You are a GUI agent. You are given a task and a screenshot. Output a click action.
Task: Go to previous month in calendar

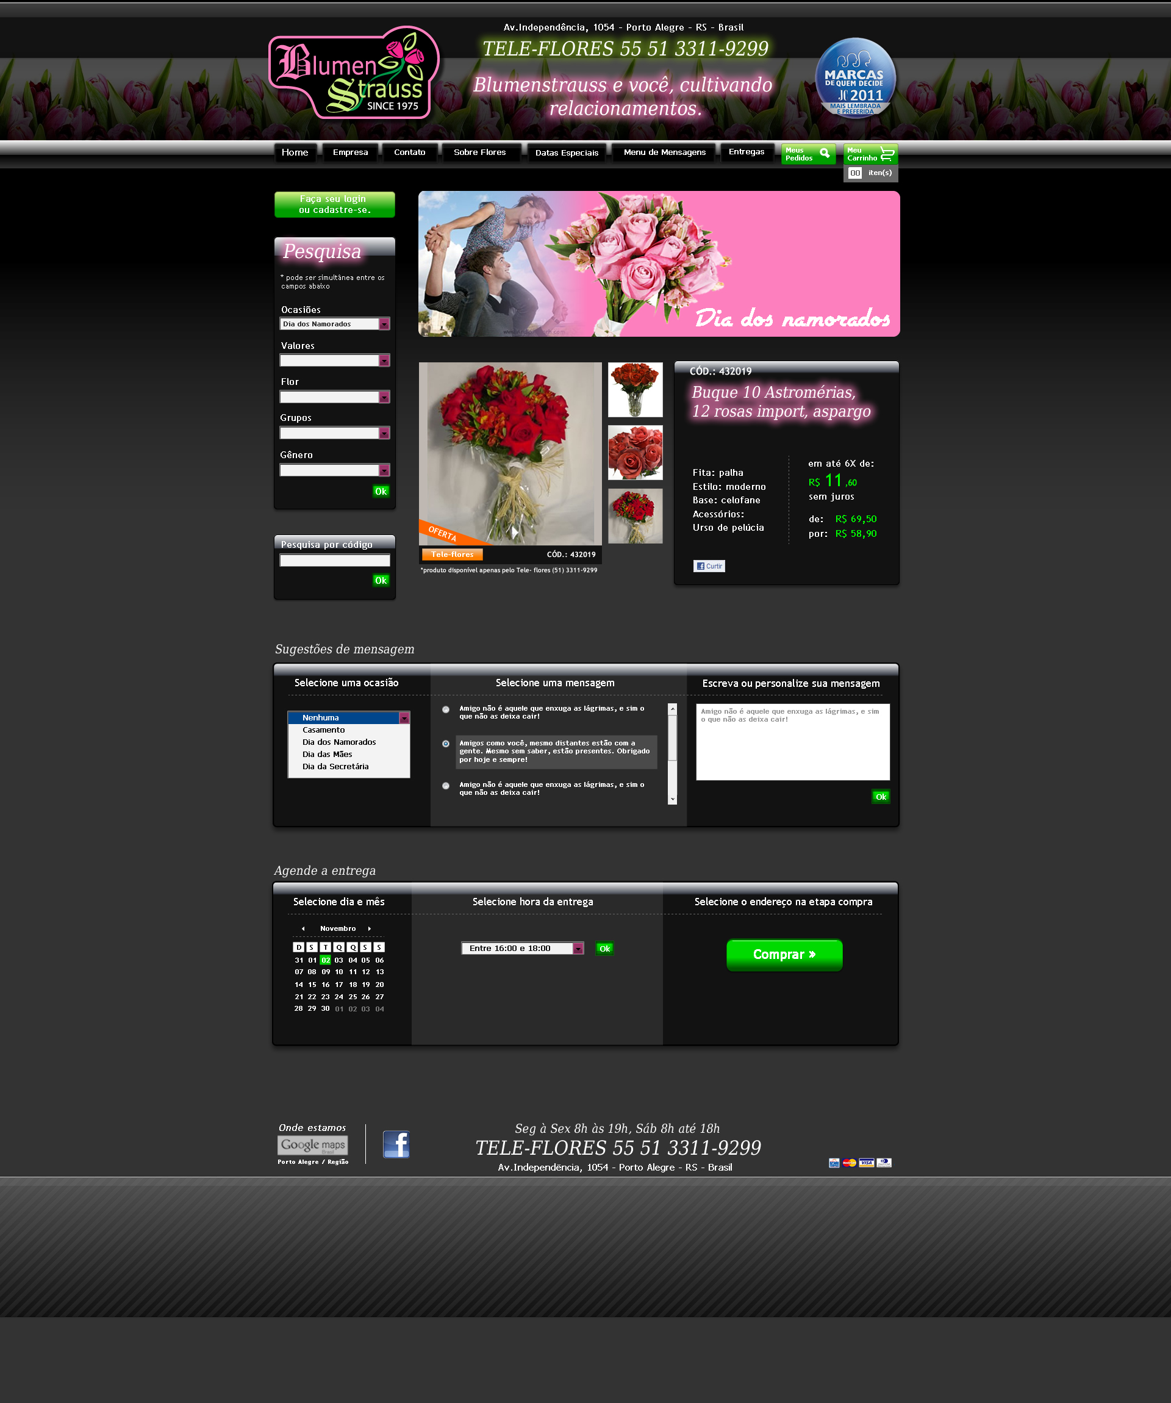pyautogui.click(x=303, y=928)
